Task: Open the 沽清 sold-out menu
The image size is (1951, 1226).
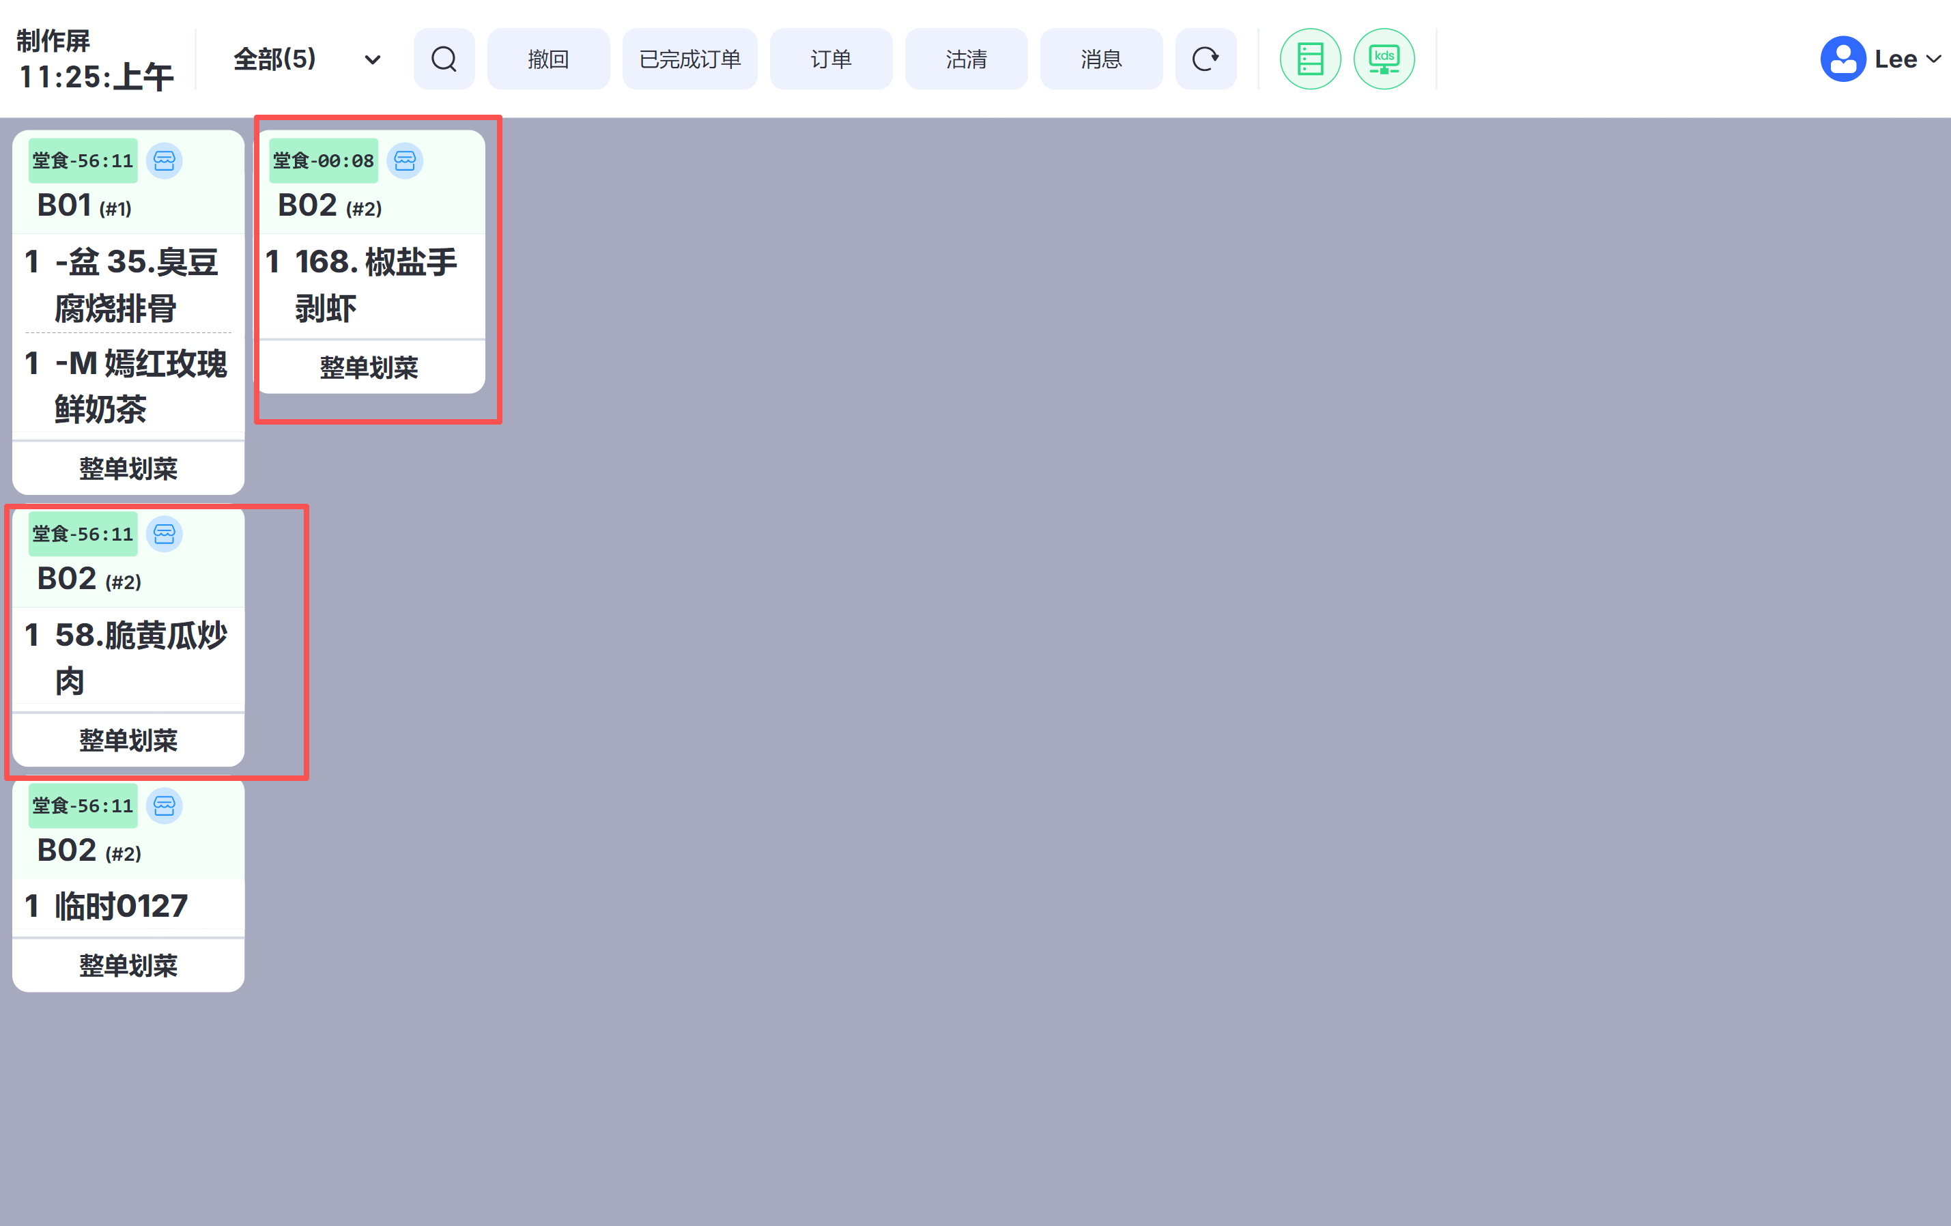Action: (x=966, y=59)
